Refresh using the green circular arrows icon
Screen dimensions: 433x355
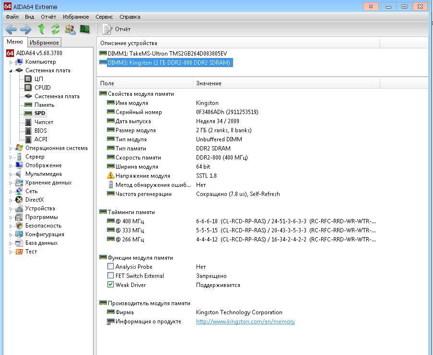click(56, 29)
